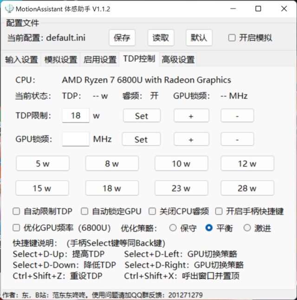Reset config with the 默认 button
The height and width of the screenshot is (300, 297).
199,38
